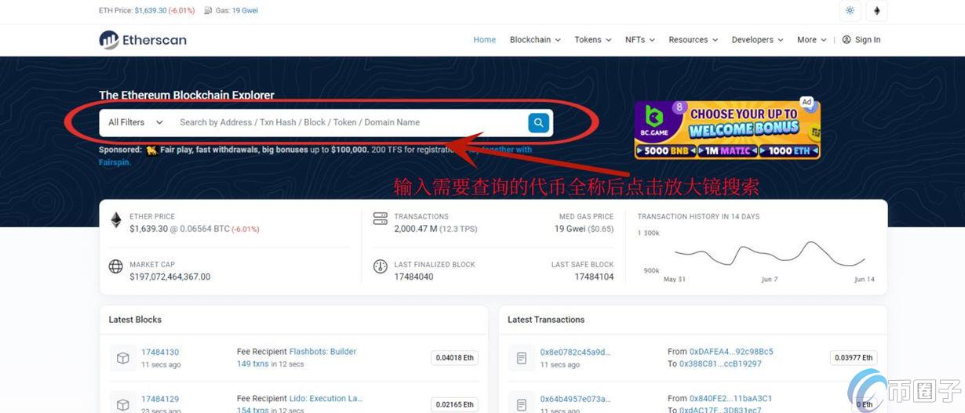Click the $197,072,464,367.00 market cap value

[170, 277]
